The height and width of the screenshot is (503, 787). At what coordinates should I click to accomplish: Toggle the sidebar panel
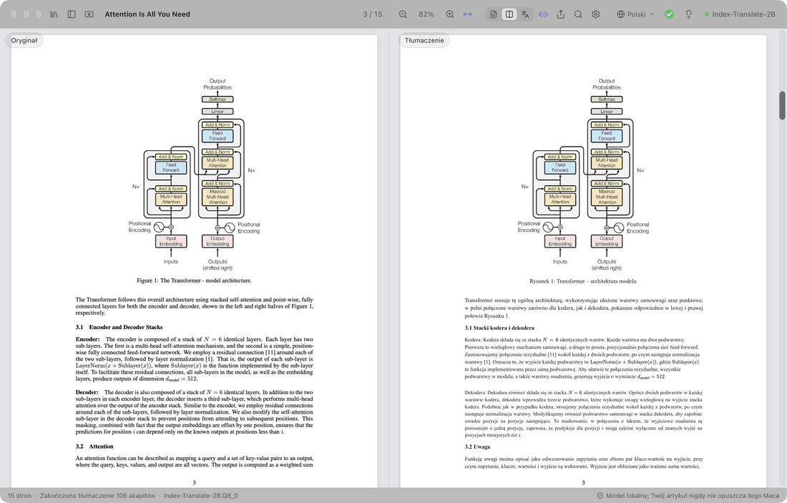pyautogui.click(x=72, y=14)
